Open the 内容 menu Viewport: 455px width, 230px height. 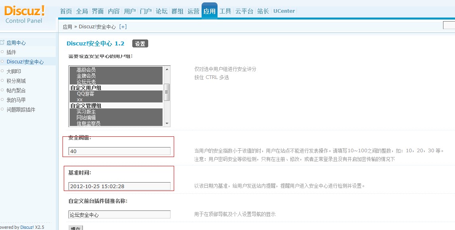tap(114, 11)
